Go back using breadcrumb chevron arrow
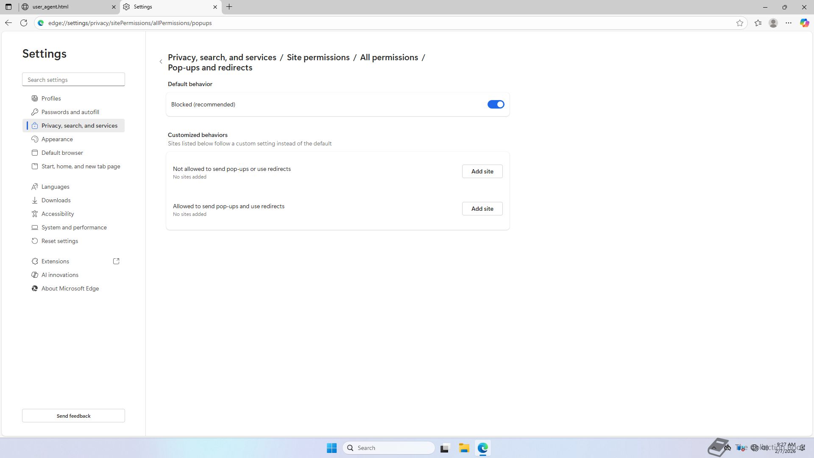The image size is (814, 458). coord(161,62)
